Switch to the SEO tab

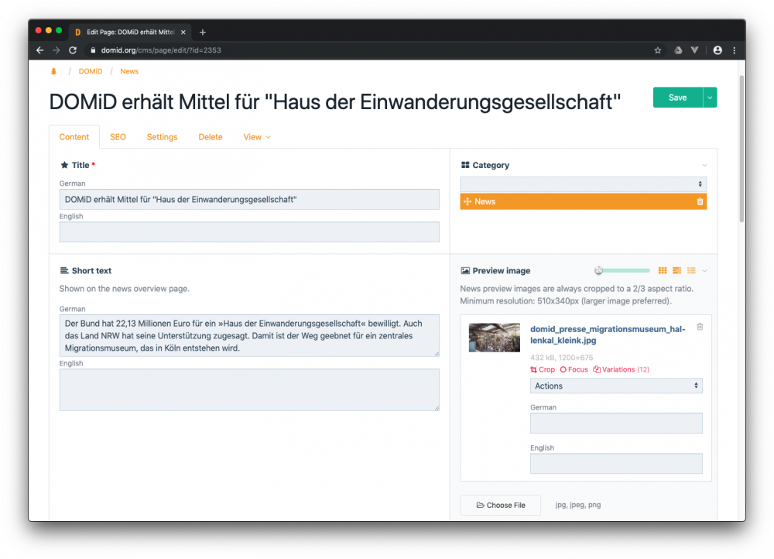tap(118, 136)
